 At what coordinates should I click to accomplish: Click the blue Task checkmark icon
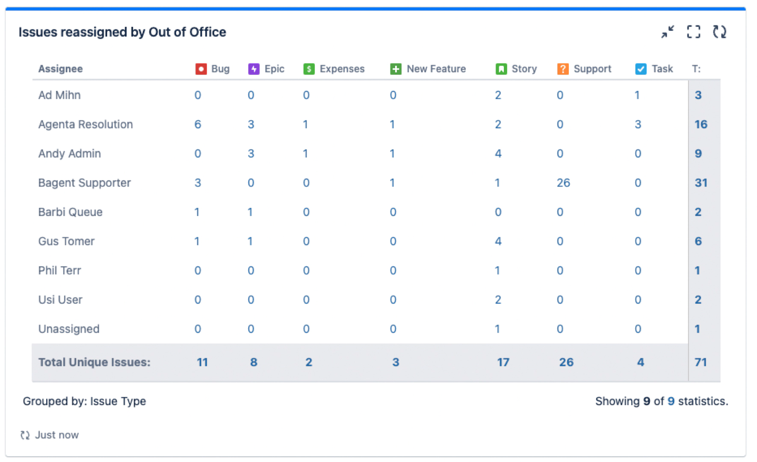(x=641, y=69)
